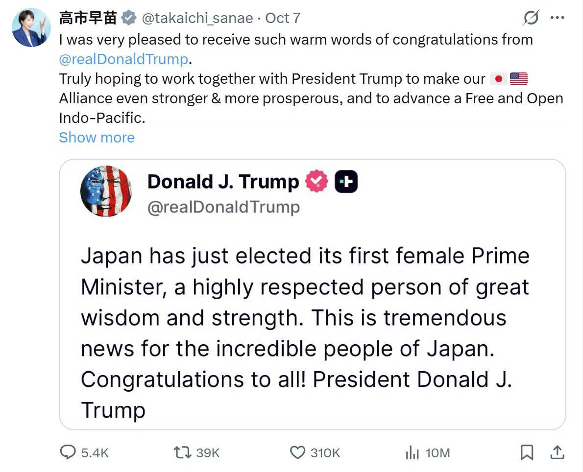Screen dimensions: 583x472
Task: Open the @takaichi_sanae profile handle
Action: 197,18
